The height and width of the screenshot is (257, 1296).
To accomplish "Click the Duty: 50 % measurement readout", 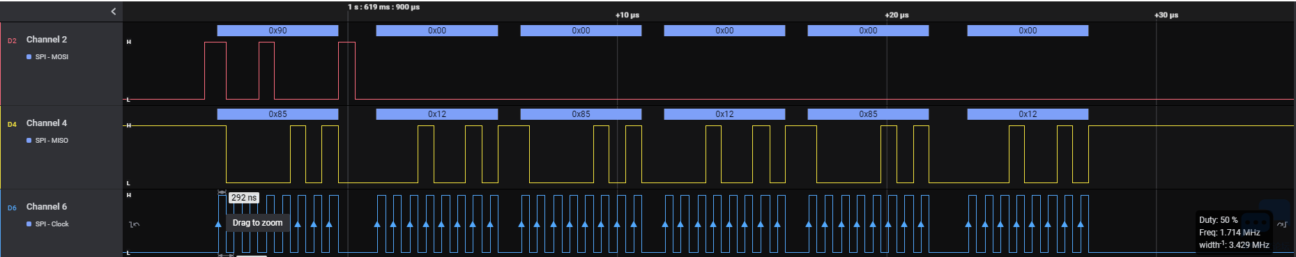I will [1219, 220].
